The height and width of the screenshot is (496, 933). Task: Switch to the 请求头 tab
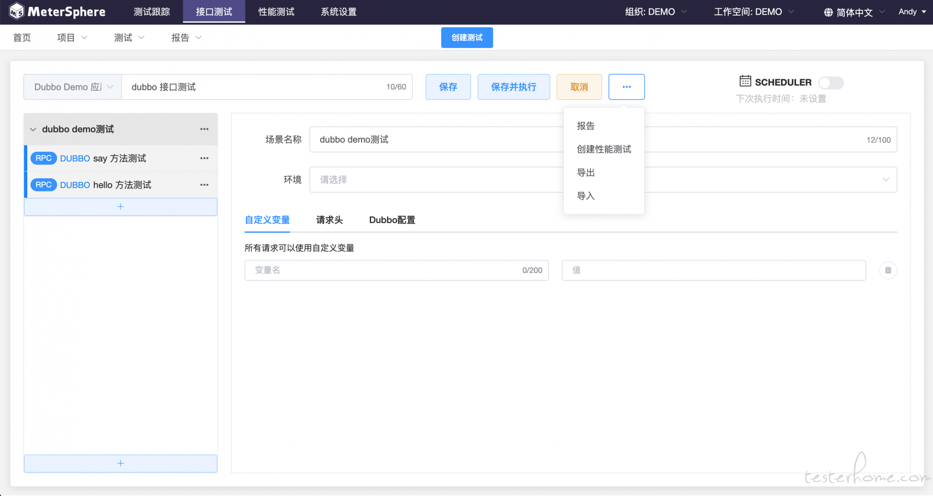tap(329, 220)
